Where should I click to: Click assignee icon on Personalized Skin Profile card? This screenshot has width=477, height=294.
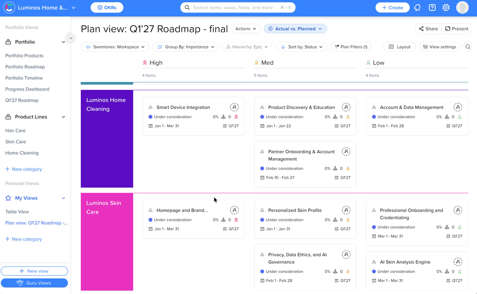346,210
